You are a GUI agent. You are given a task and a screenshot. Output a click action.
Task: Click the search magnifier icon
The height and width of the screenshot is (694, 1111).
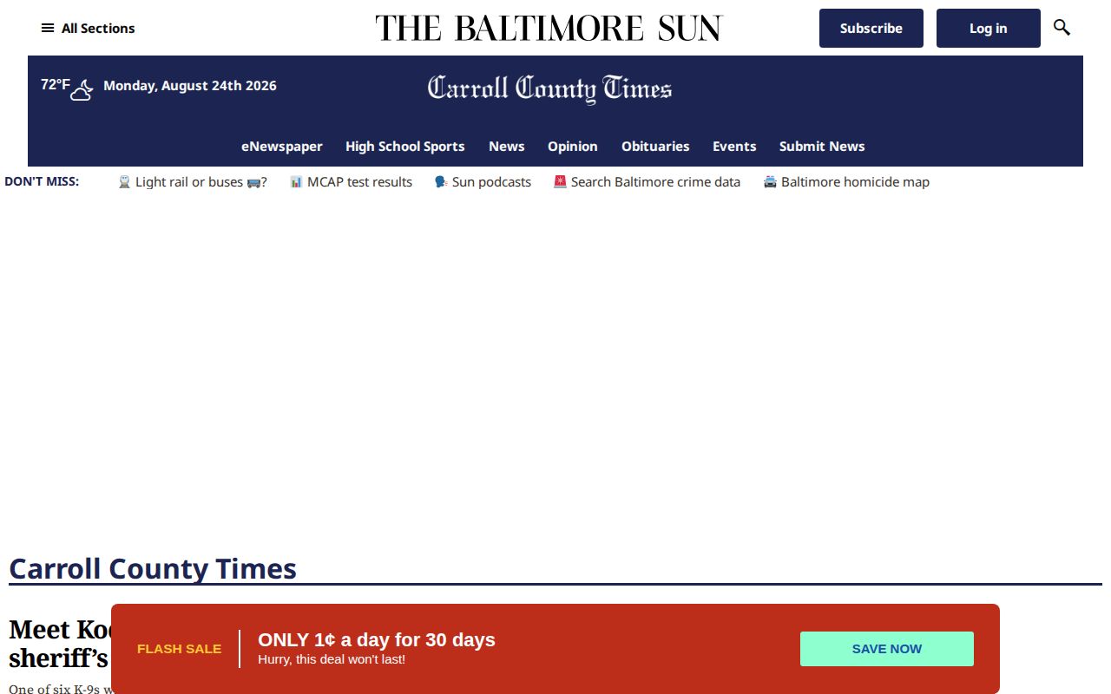click(x=1062, y=28)
